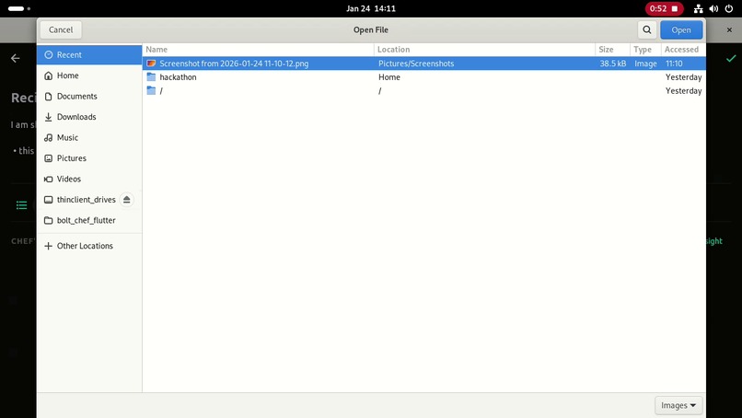
Task: Click the search magnifier icon
Action: pos(646,29)
